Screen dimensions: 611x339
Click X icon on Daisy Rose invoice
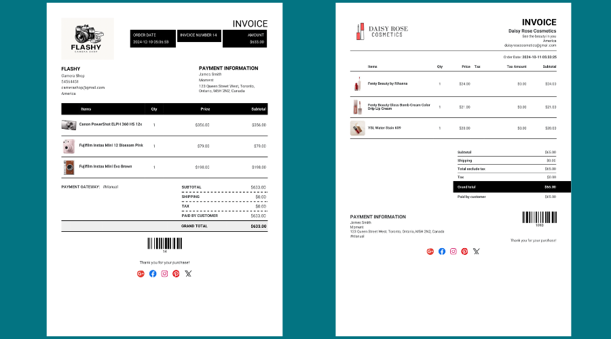tap(476, 252)
